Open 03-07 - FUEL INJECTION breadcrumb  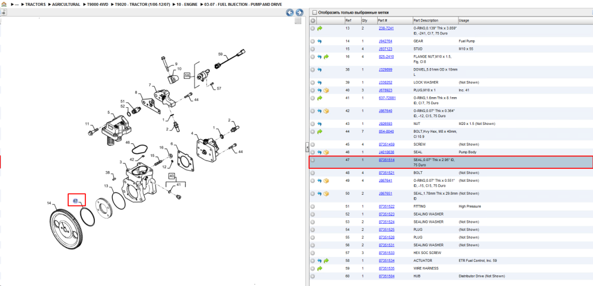coord(243,4)
